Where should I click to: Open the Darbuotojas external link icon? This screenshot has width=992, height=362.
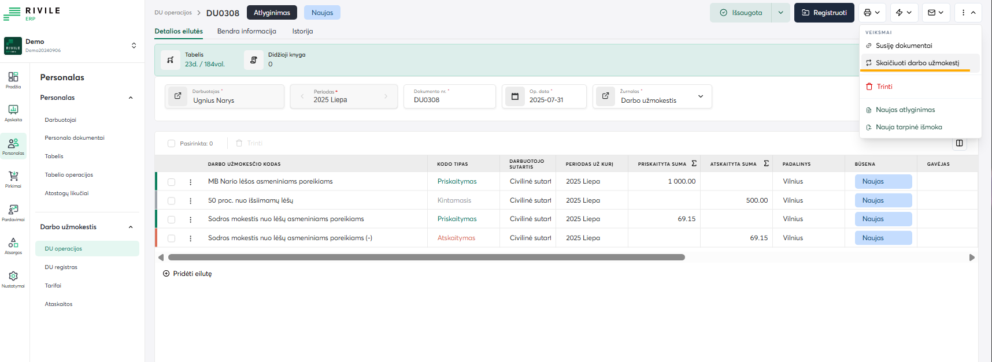pyautogui.click(x=178, y=96)
